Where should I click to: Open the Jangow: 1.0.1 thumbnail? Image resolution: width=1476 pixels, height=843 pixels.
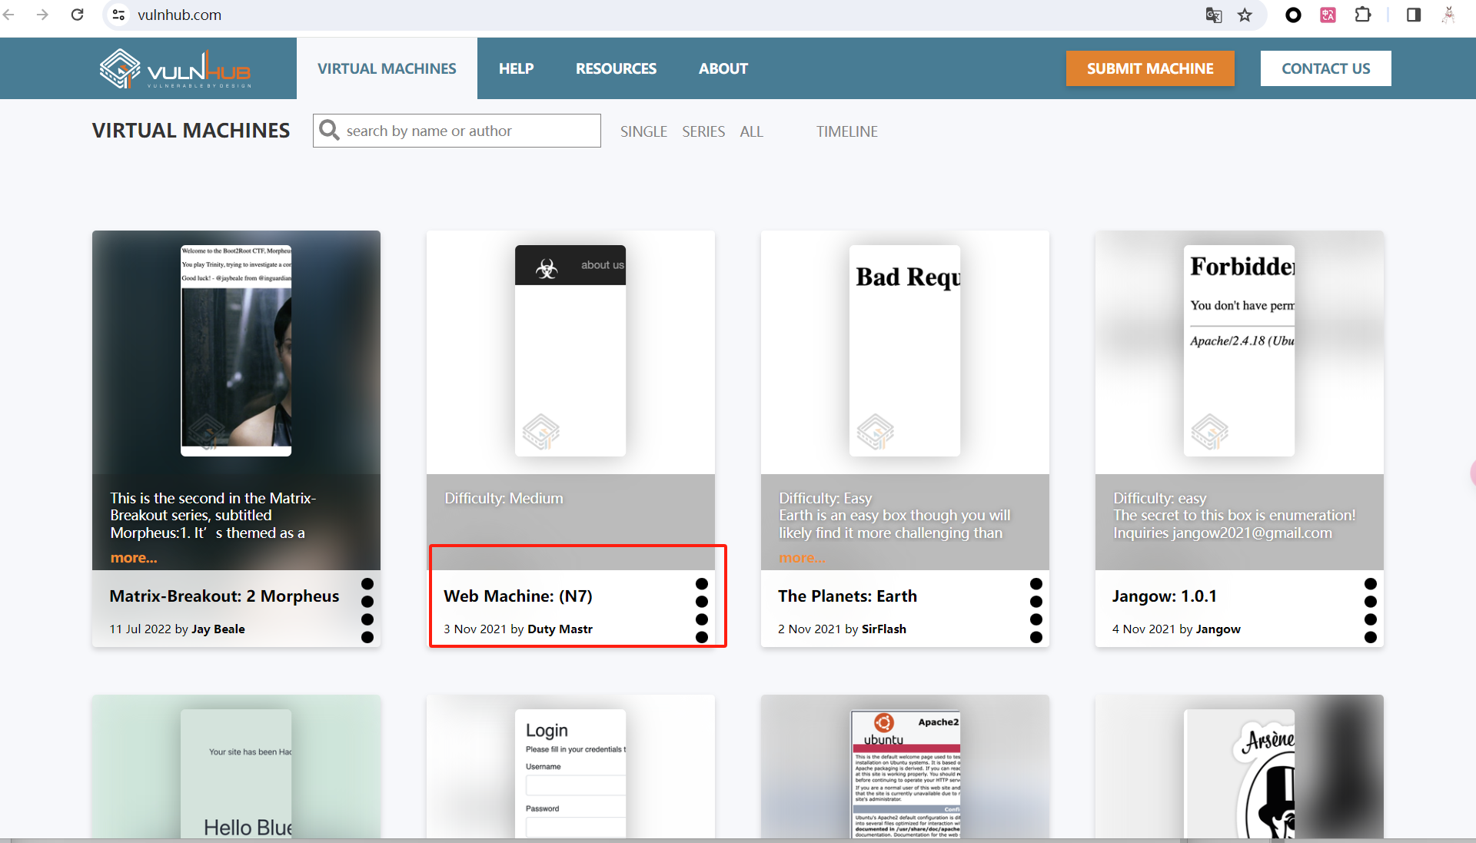1238,350
